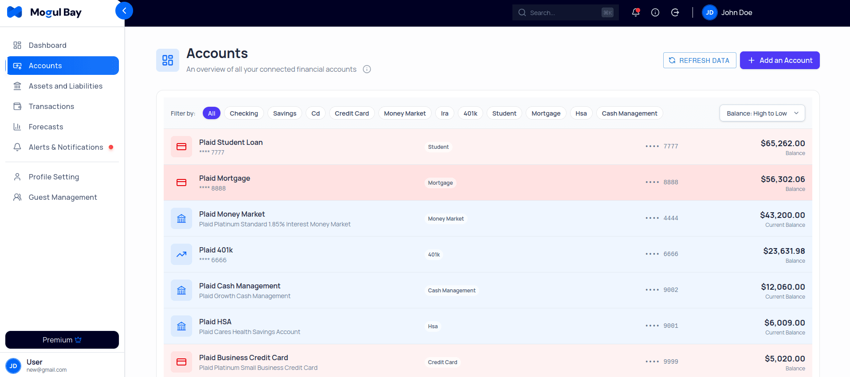Filter accounts by Hsa chip
This screenshot has width=850, height=377.
(581, 113)
